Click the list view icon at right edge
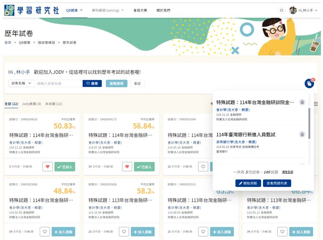Image resolution: width=323 pixels, height=240 pixels. (x=316, y=104)
